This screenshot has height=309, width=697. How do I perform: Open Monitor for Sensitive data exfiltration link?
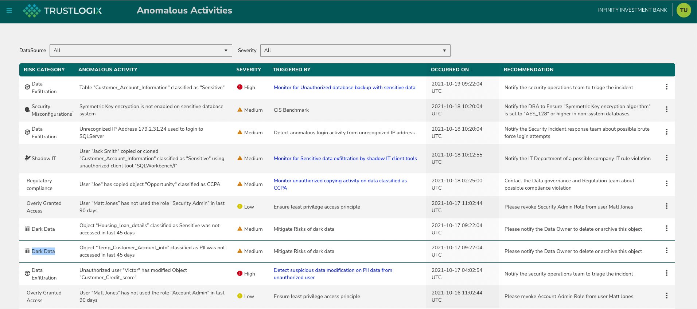[345, 158]
